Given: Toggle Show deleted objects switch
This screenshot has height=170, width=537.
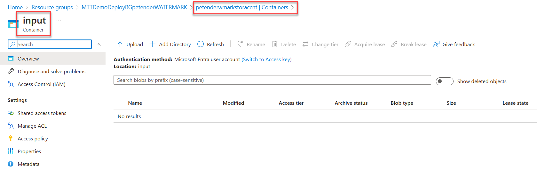Looking at the screenshot, I should [445, 81].
